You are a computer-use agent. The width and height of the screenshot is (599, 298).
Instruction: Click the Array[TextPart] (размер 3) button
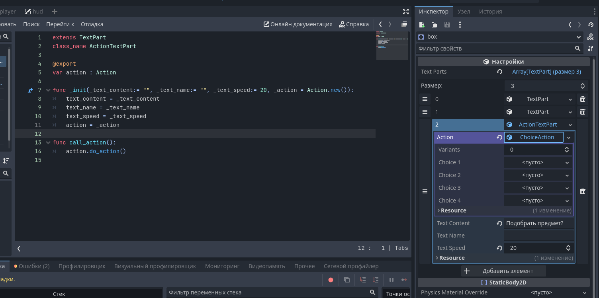(x=546, y=72)
